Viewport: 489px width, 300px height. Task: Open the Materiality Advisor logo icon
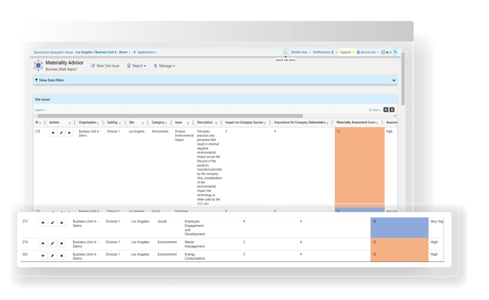click(x=38, y=66)
